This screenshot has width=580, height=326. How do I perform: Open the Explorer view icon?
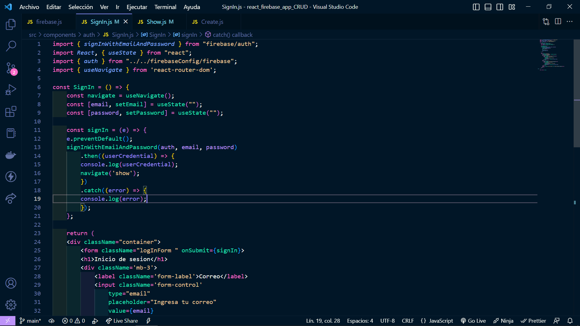pyautogui.click(x=11, y=24)
